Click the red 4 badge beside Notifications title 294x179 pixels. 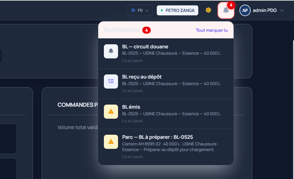[146, 30]
